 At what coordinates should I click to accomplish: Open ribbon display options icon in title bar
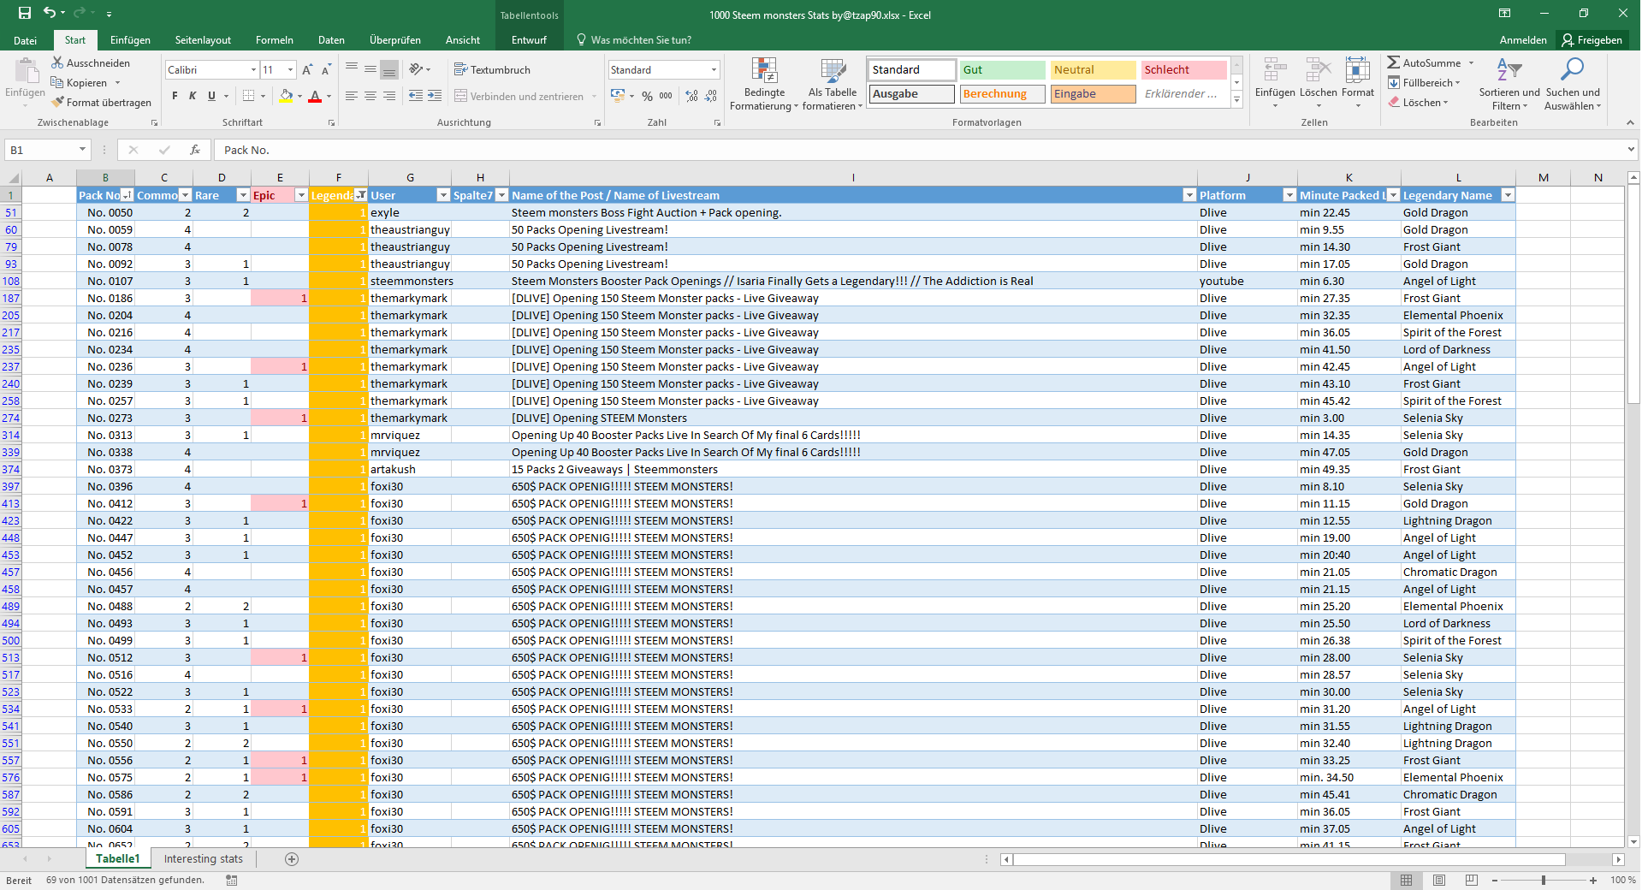pyautogui.click(x=1504, y=13)
